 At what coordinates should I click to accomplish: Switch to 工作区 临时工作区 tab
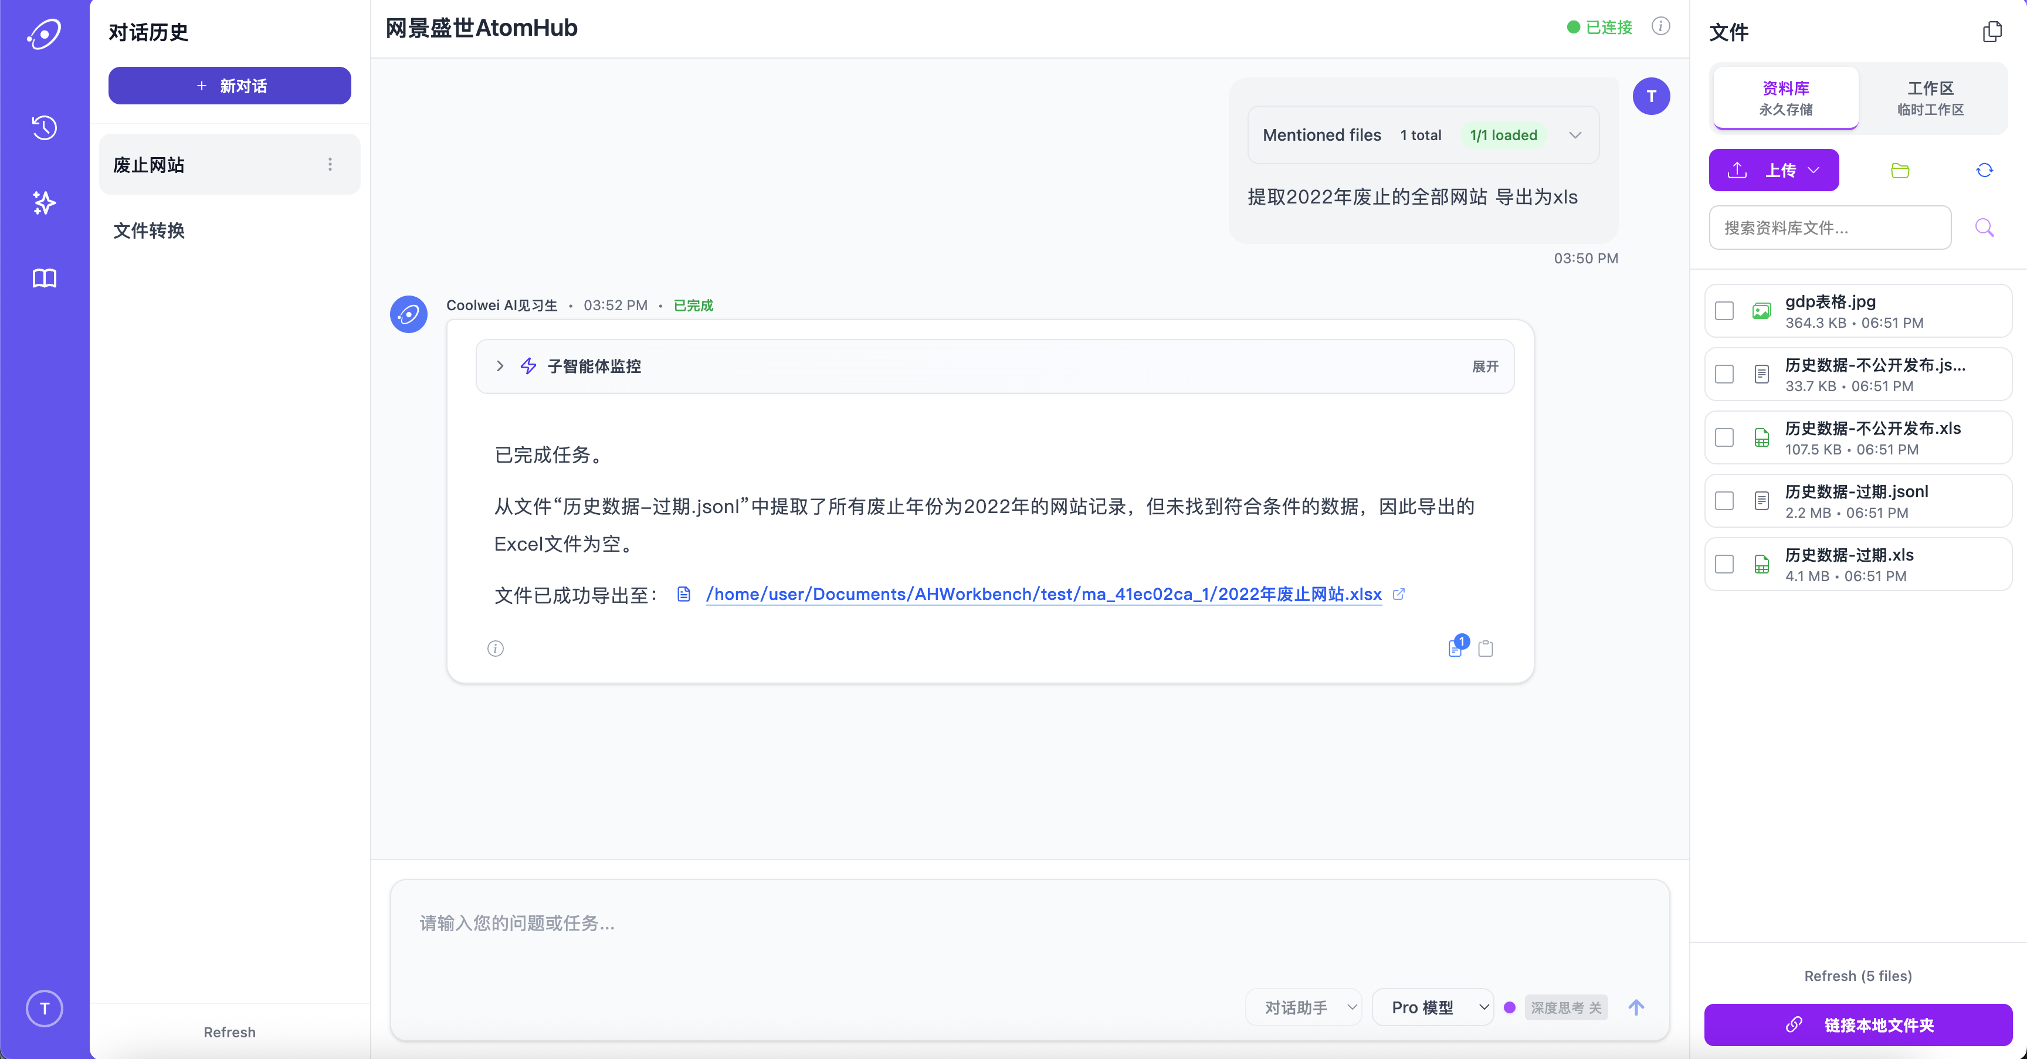click(x=1930, y=99)
